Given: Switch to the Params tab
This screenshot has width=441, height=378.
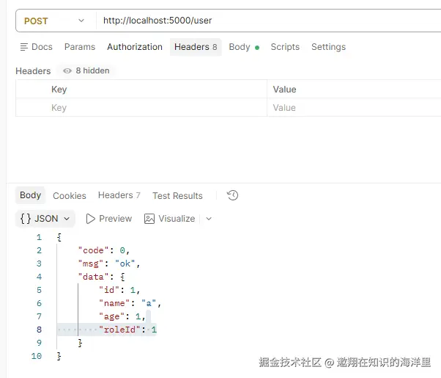Looking at the screenshot, I should click(80, 47).
